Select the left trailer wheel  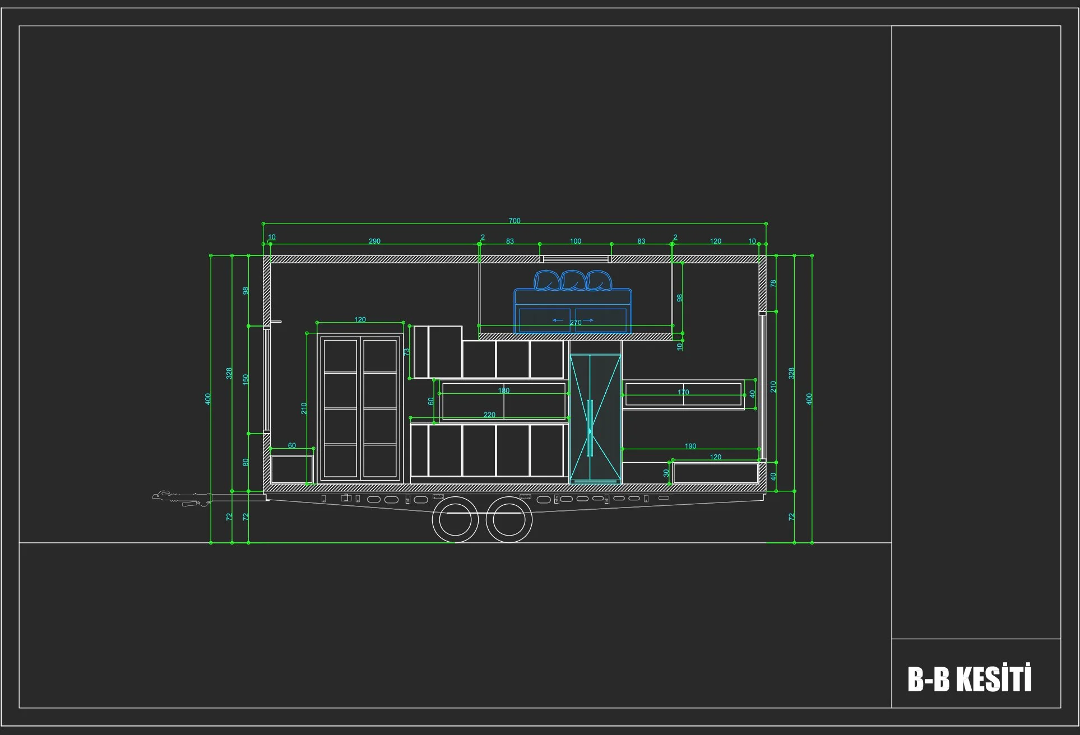coord(455,519)
